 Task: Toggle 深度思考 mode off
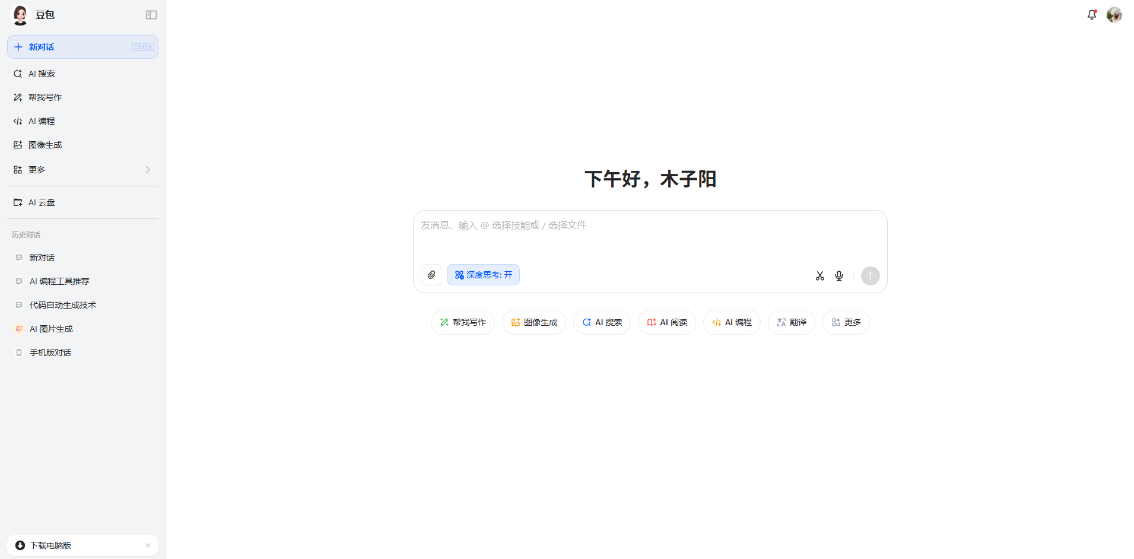(x=483, y=275)
